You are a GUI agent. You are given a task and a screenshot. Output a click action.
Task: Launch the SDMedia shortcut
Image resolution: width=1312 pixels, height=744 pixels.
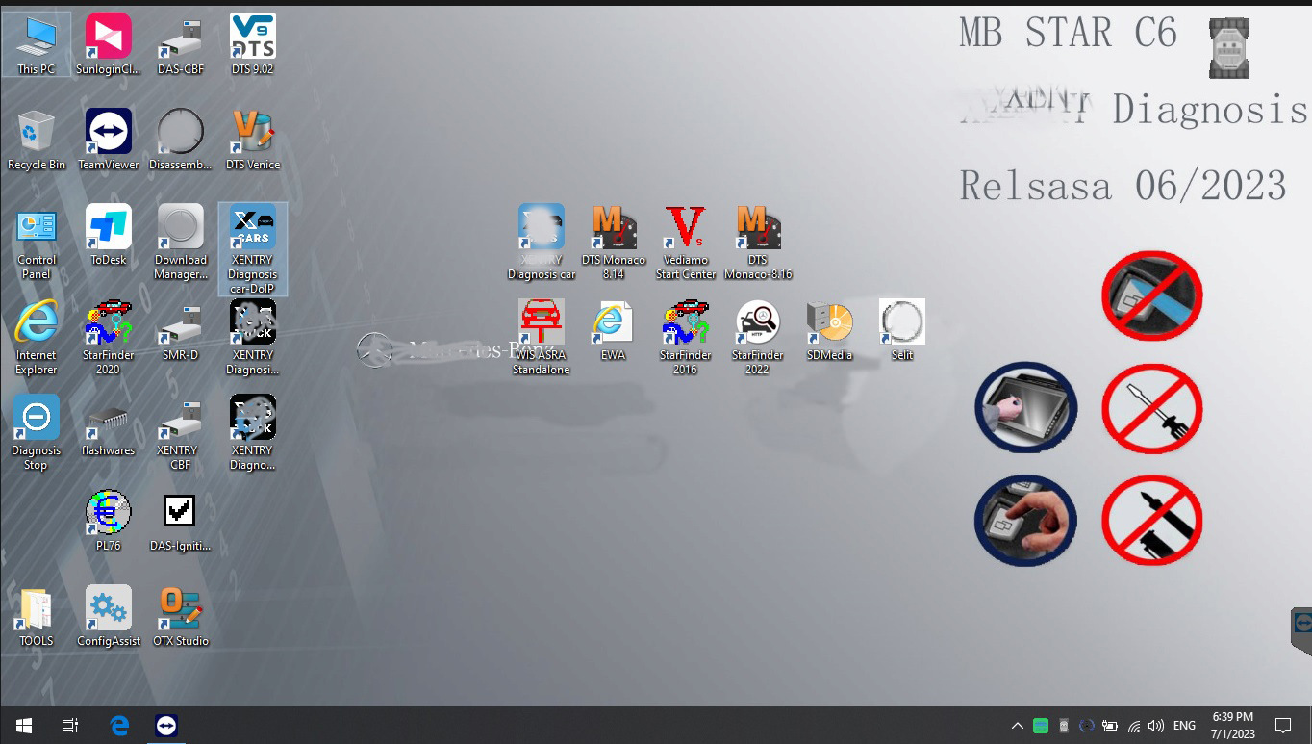[829, 330]
